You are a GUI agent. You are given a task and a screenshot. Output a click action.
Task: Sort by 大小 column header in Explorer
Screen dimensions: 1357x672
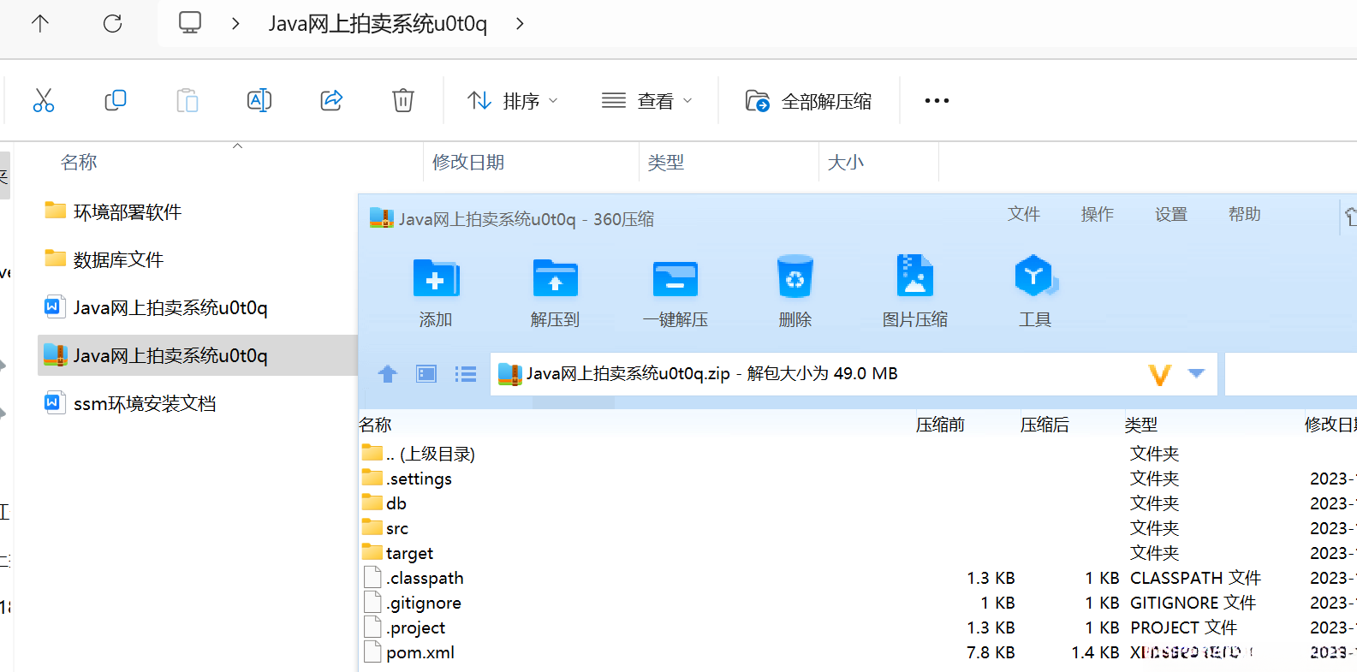click(846, 162)
